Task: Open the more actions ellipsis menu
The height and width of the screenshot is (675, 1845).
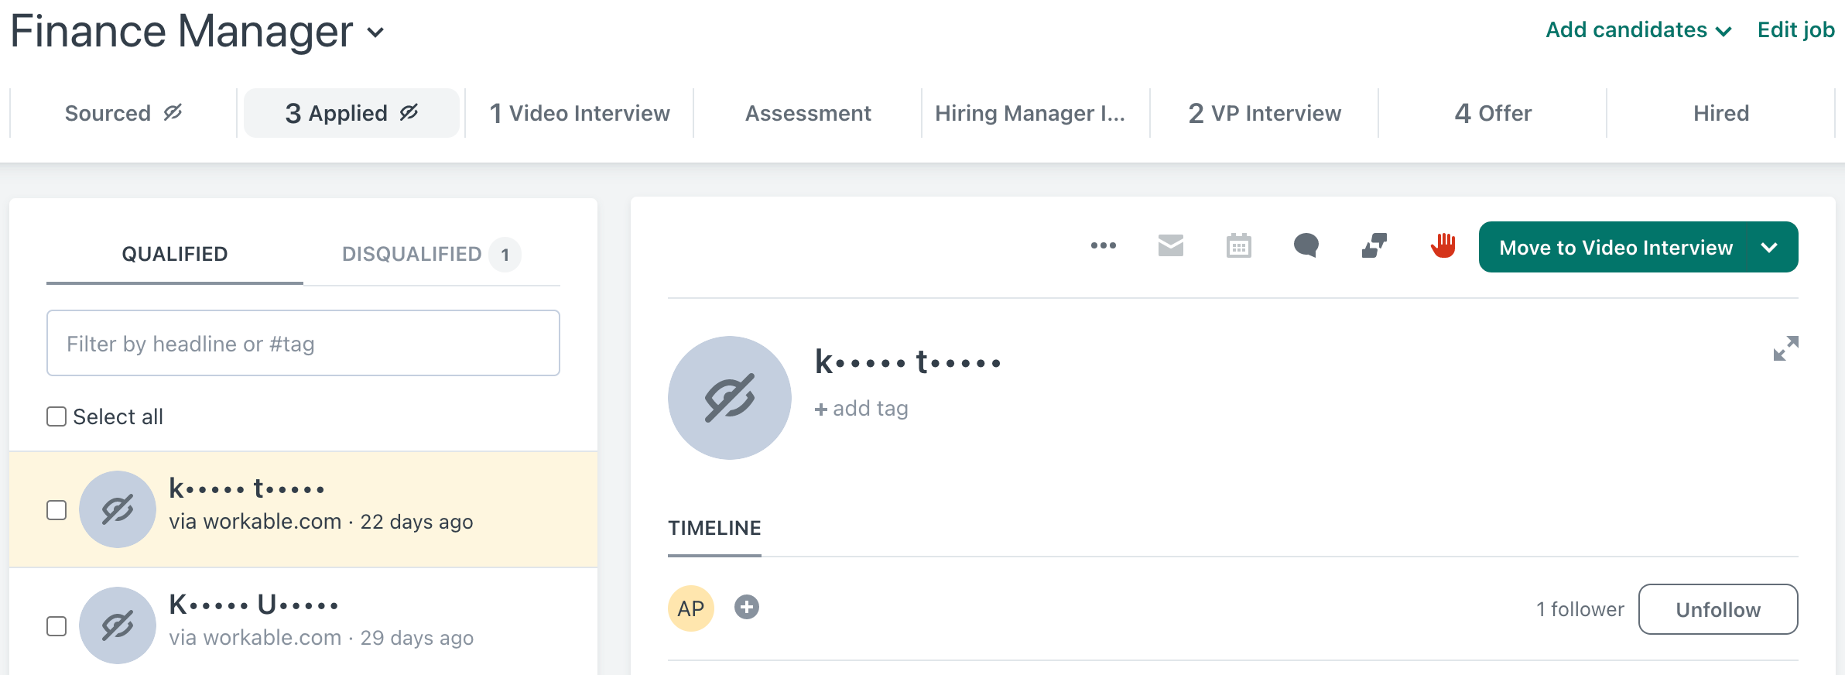Action: [x=1103, y=245]
